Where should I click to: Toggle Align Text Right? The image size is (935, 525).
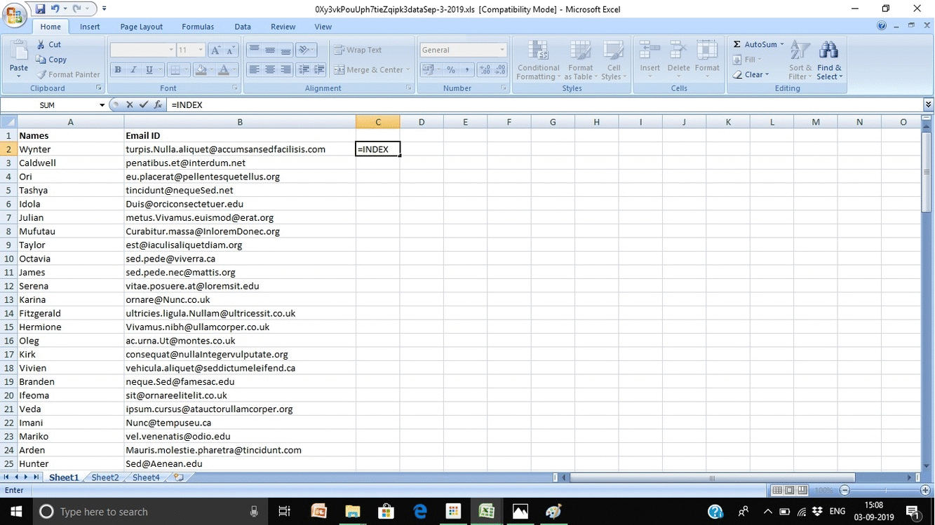[x=285, y=69]
